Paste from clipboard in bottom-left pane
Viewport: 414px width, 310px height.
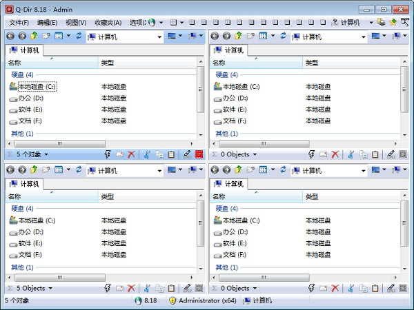(x=171, y=288)
